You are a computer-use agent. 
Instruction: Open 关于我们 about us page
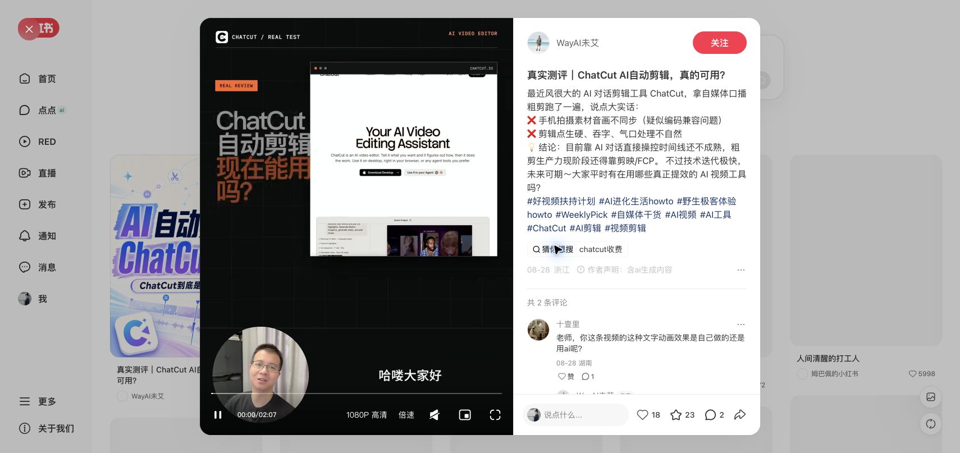tap(46, 428)
